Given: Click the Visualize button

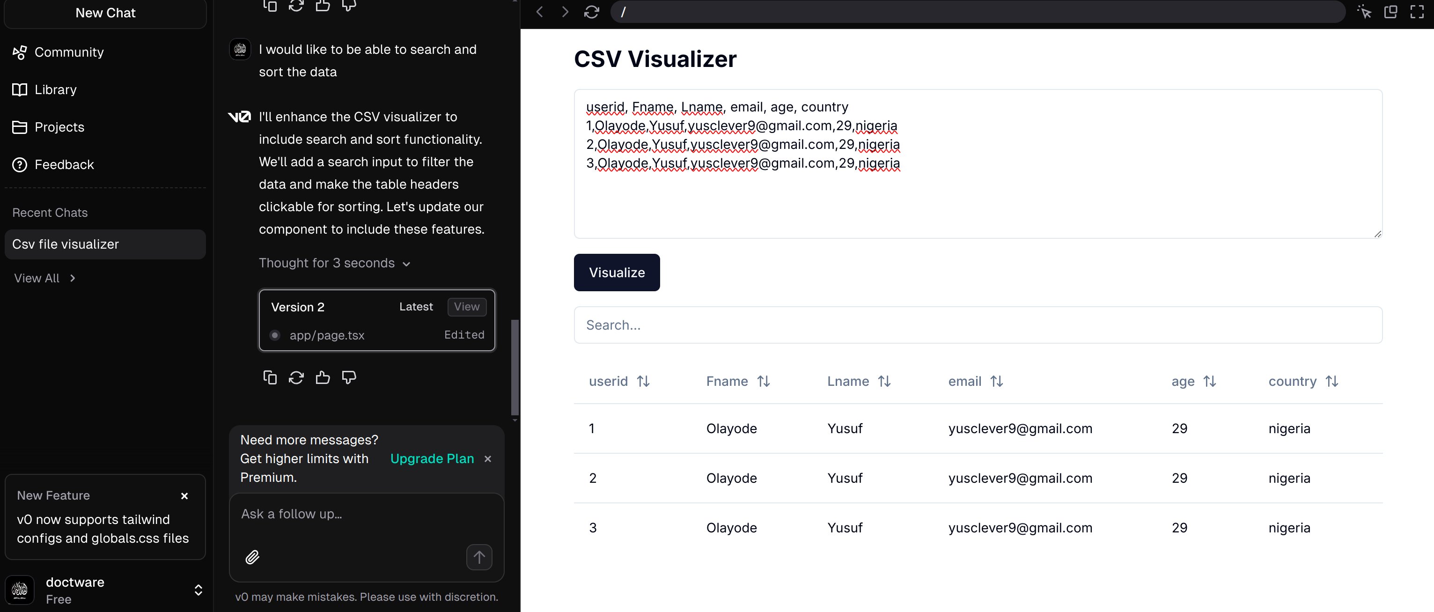Looking at the screenshot, I should coord(616,273).
